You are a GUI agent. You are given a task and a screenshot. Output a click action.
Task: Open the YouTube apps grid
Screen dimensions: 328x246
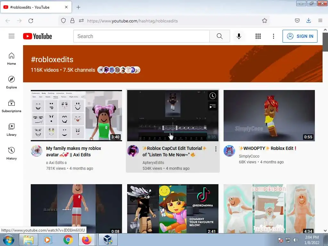(x=258, y=36)
